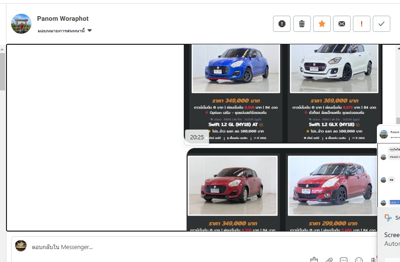The image size is (400, 262).
Task: Click Panom Woraphot profile picture
Action: click(x=21, y=24)
